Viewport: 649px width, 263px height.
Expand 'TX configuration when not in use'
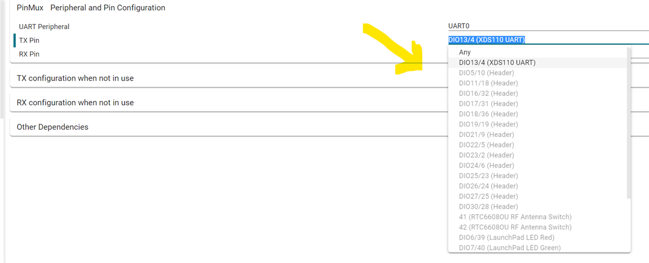[x=75, y=78]
